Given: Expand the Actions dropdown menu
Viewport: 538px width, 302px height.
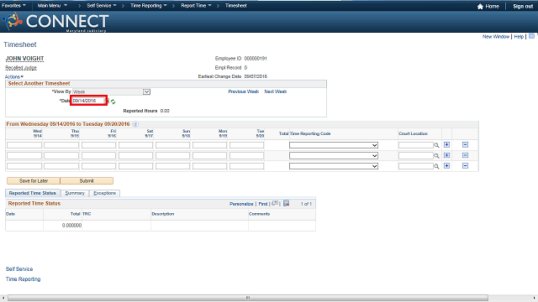Looking at the screenshot, I should click(14, 76).
